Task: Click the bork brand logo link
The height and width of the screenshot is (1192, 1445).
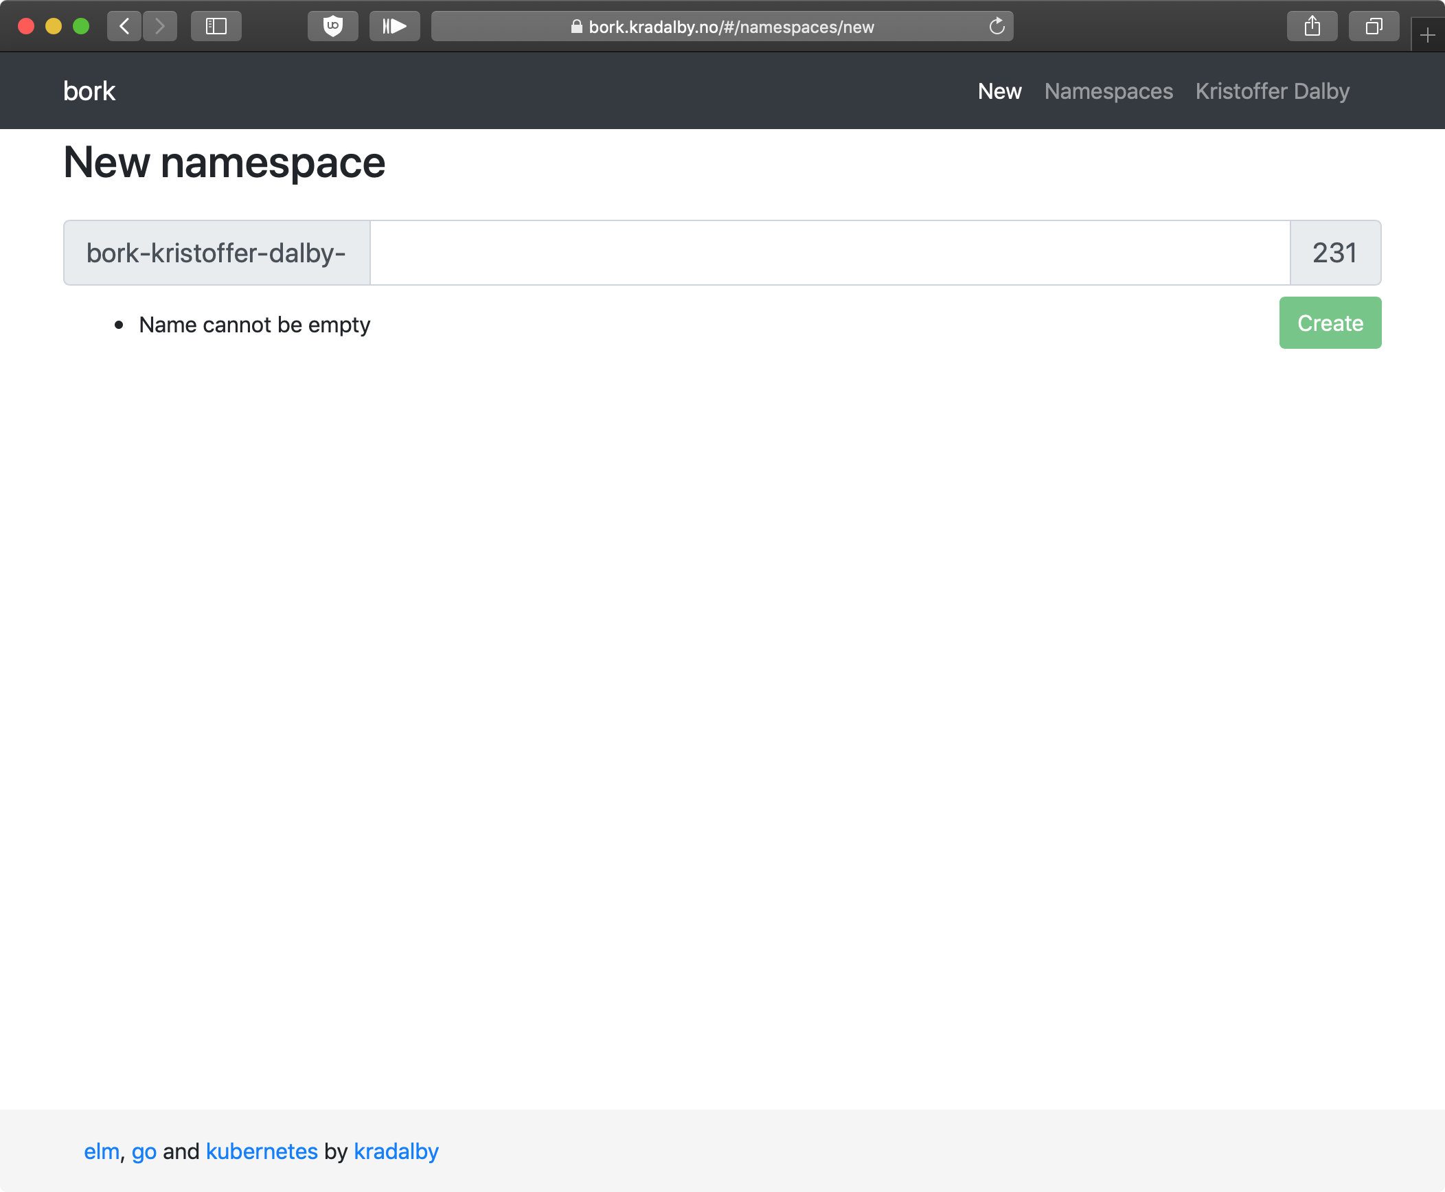Action: click(x=89, y=91)
